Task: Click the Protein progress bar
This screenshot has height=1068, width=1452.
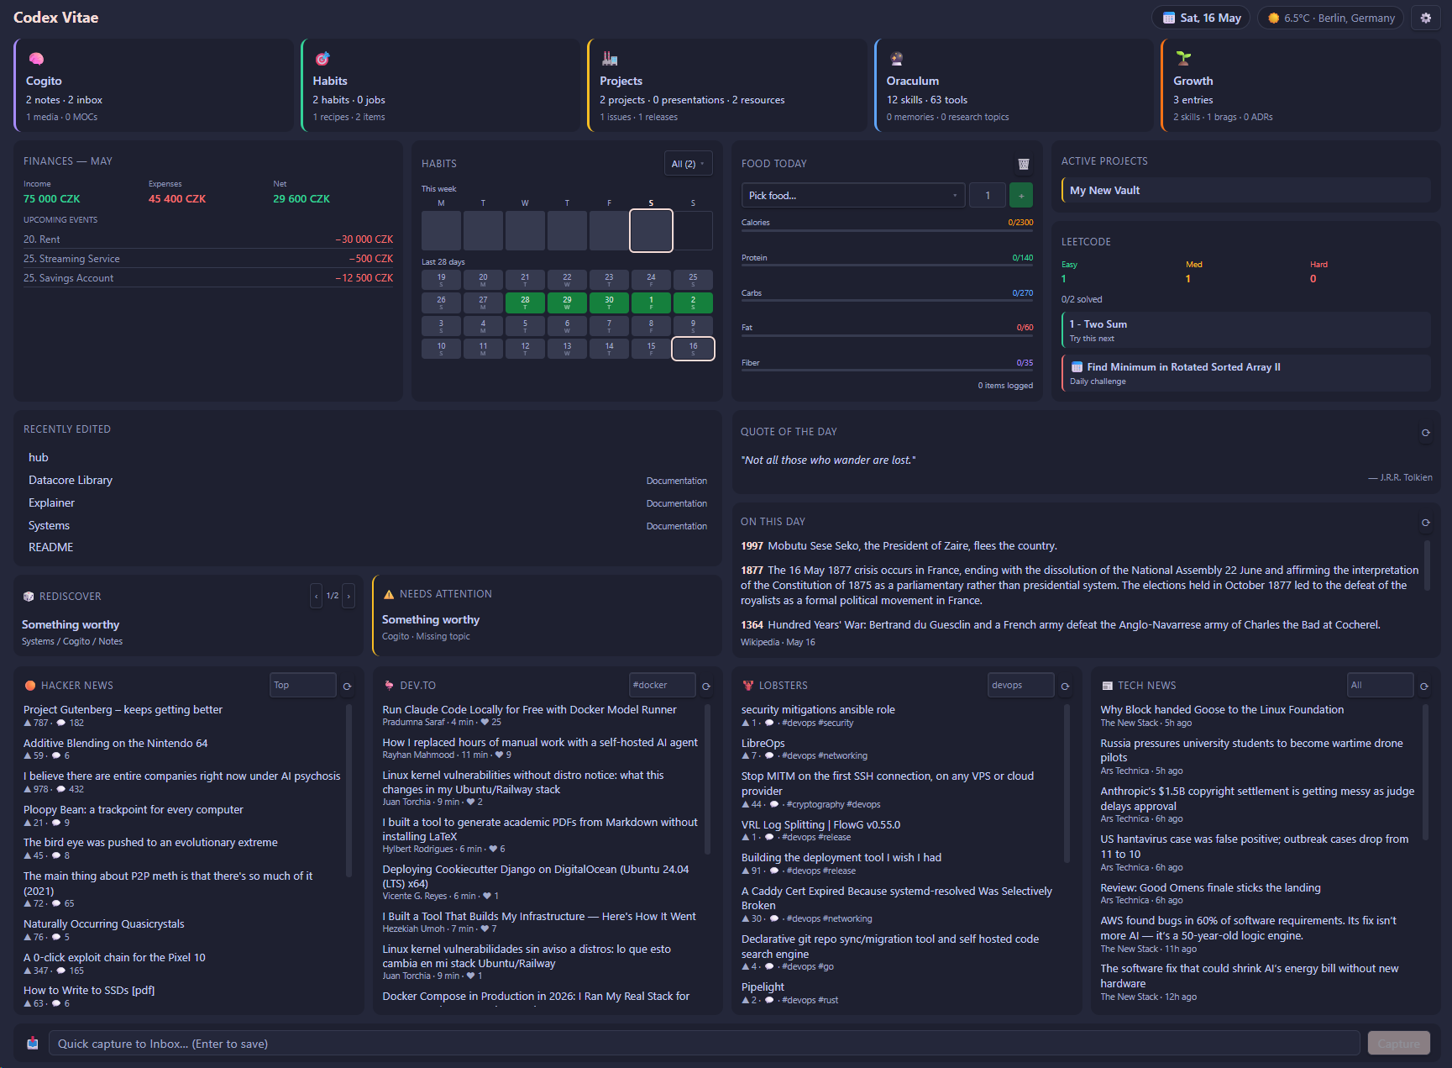Action: pyautogui.click(x=887, y=266)
